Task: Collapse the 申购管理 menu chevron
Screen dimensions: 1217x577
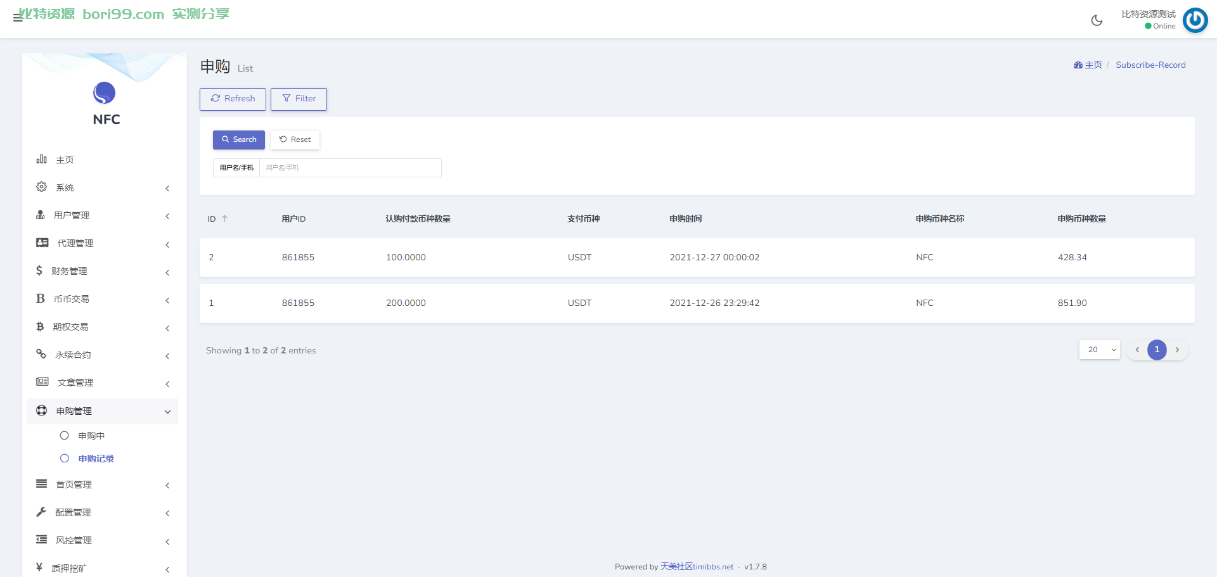Action: (167, 412)
